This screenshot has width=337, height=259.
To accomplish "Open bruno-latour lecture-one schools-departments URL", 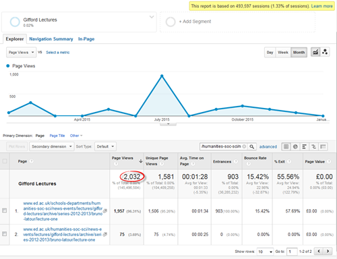I will [x=63, y=211].
